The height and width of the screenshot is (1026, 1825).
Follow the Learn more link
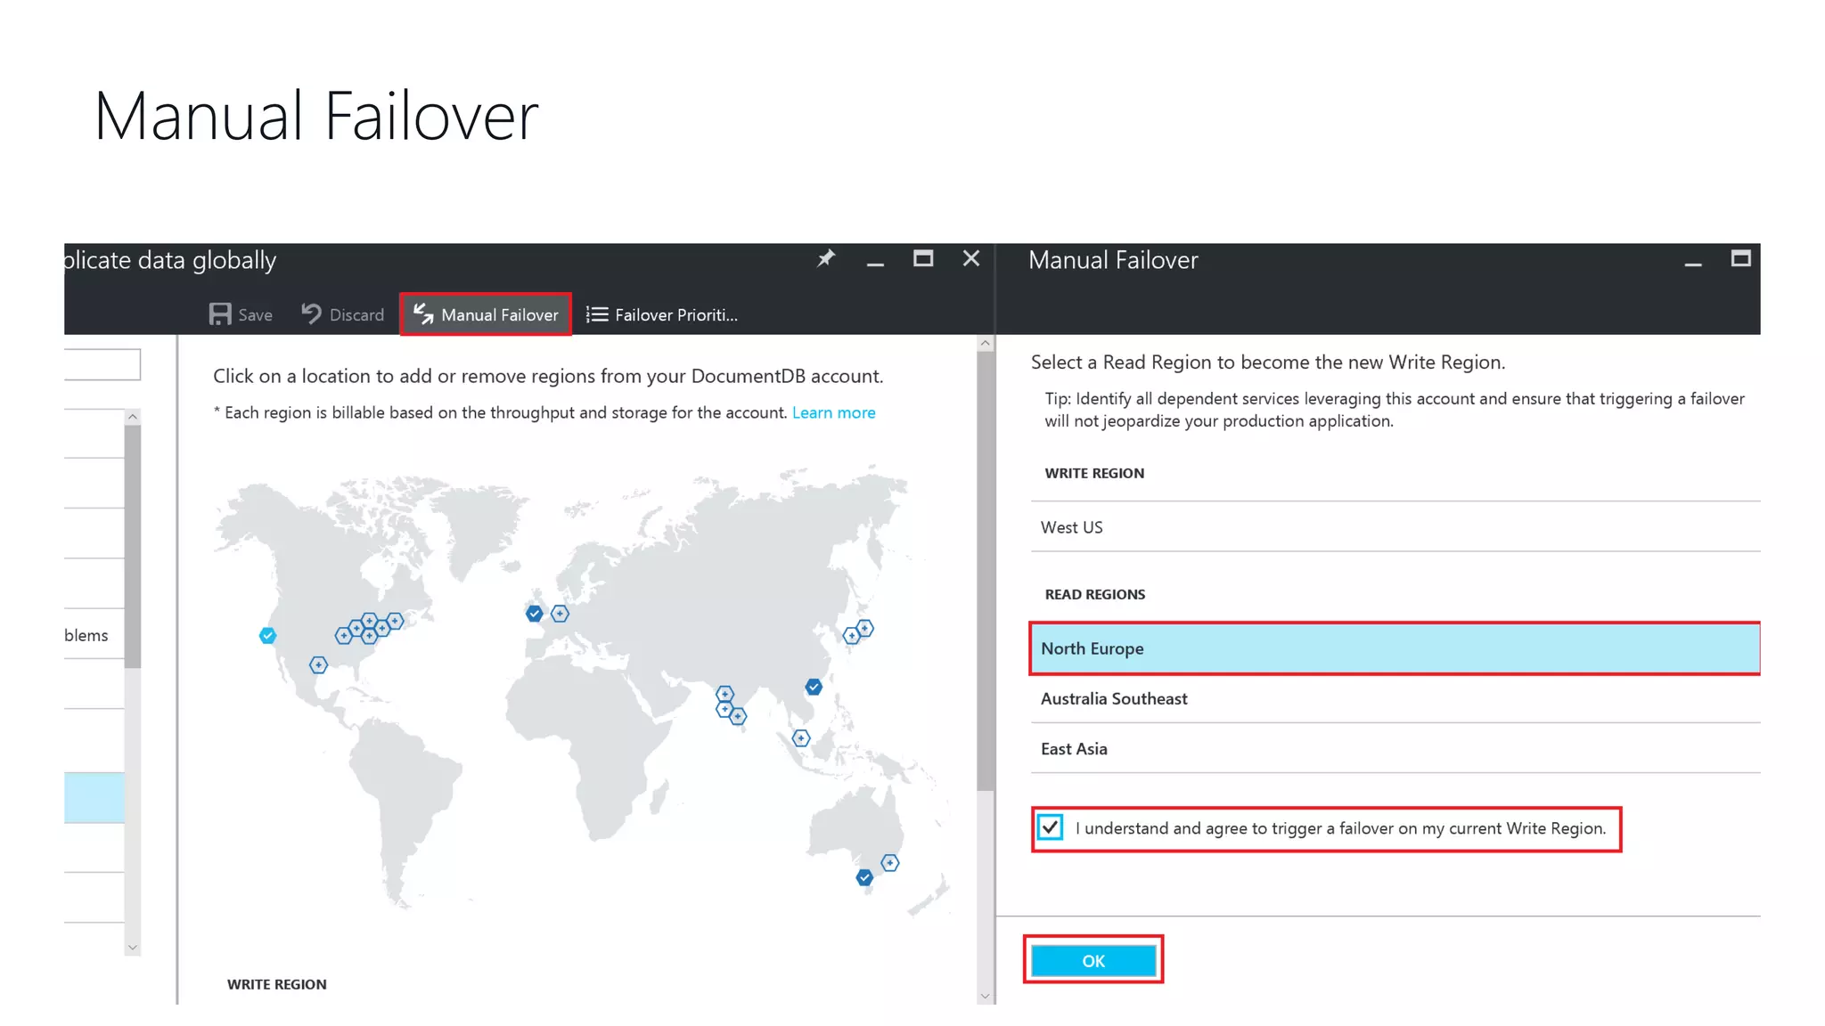coord(833,412)
